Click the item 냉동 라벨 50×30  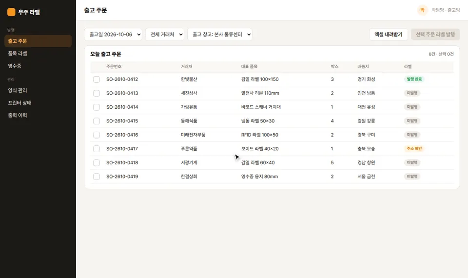point(258,121)
